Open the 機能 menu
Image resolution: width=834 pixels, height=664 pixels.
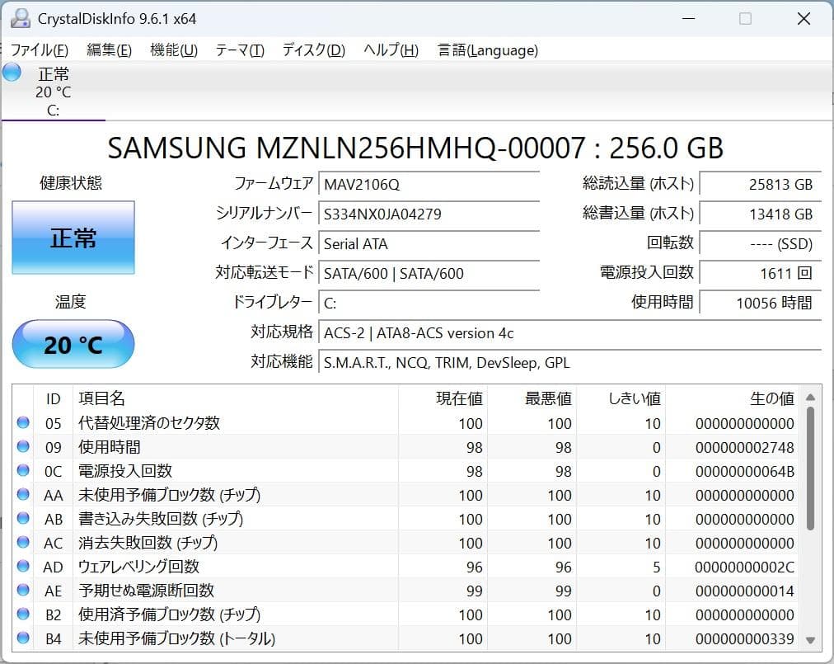tap(173, 50)
